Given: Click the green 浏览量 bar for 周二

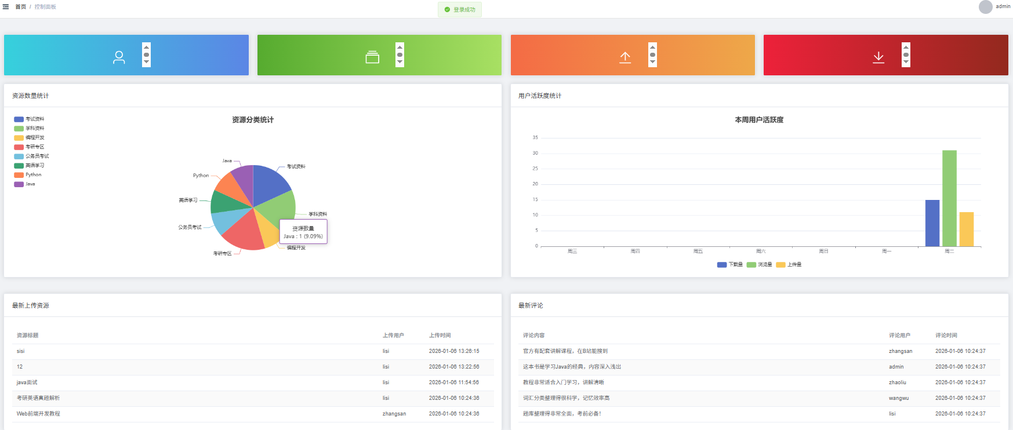Looking at the screenshot, I should pos(949,198).
